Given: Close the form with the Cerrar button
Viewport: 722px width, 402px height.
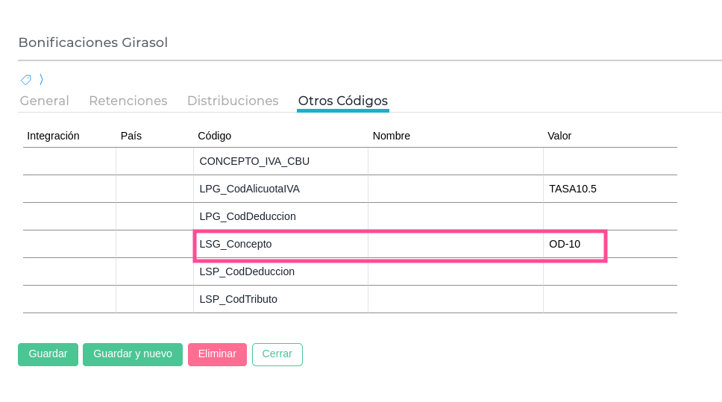Looking at the screenshot, I should tap(277, 354).
